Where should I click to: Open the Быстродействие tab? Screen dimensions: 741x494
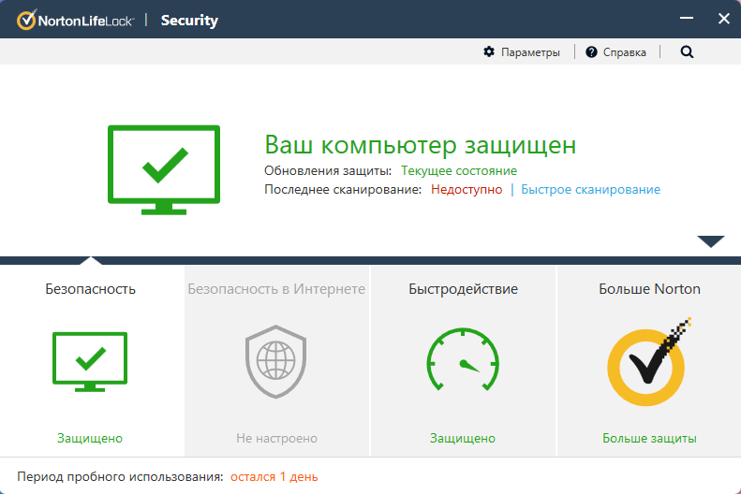[x=463, y=289]
